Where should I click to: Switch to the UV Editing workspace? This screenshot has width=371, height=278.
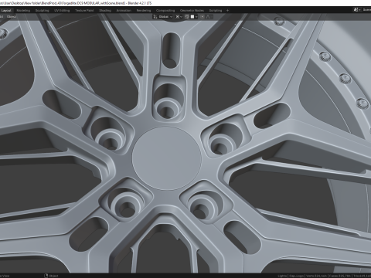62,11
